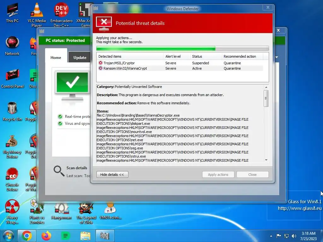This screenshot has height=242, width=323.
Task: Click the Trojan:MSIL/Cryptor red X icon
Action: [101, 63]
